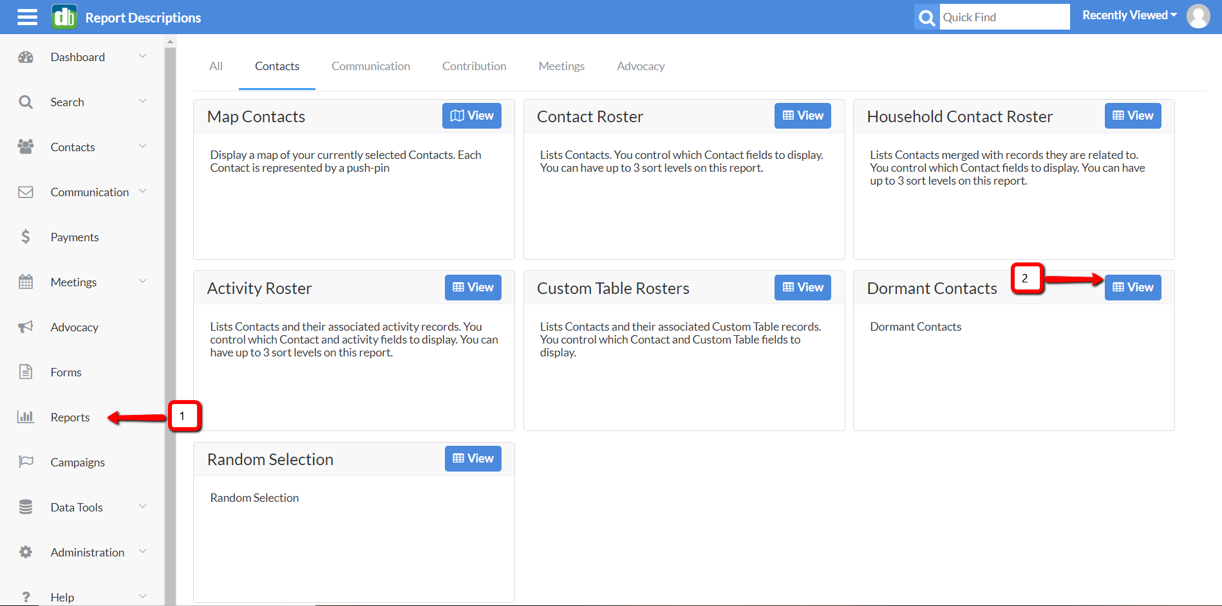Image resolution: width=1222 pixels, height=606 pixels.
Task: Click the Dashboard gauge icon
Action: [x=26, y=57]
